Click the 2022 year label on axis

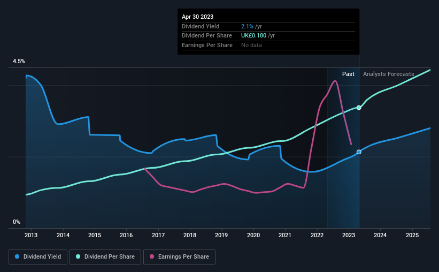(317, 235)
